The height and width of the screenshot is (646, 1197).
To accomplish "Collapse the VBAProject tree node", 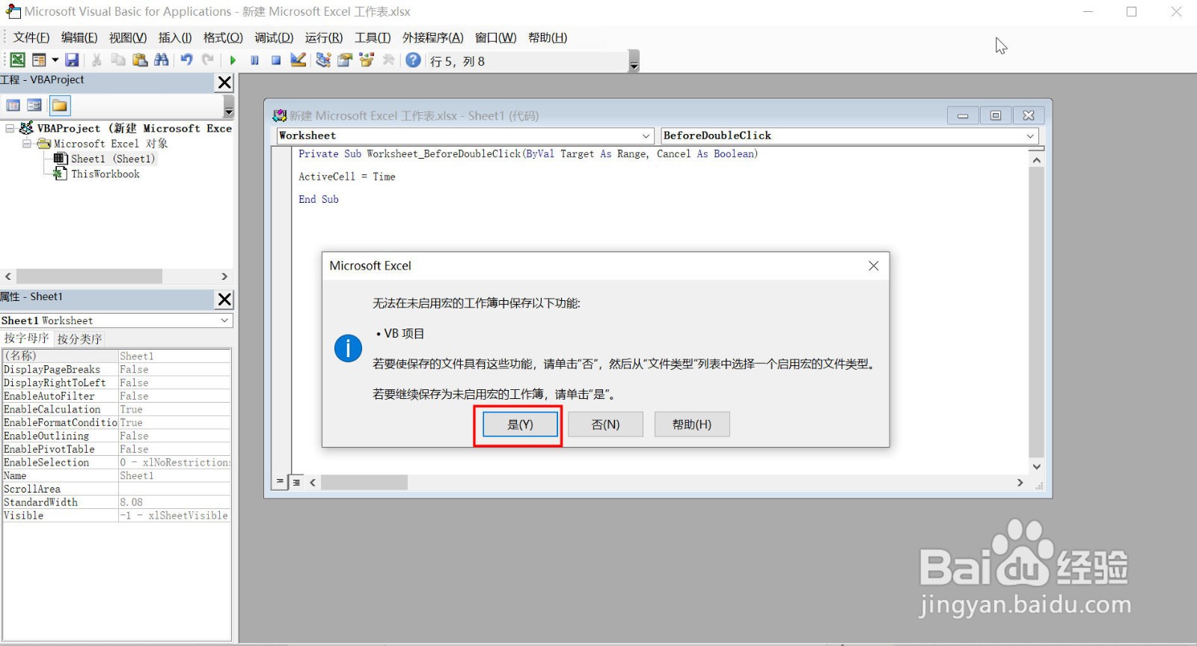I will [x=10, y=128].
